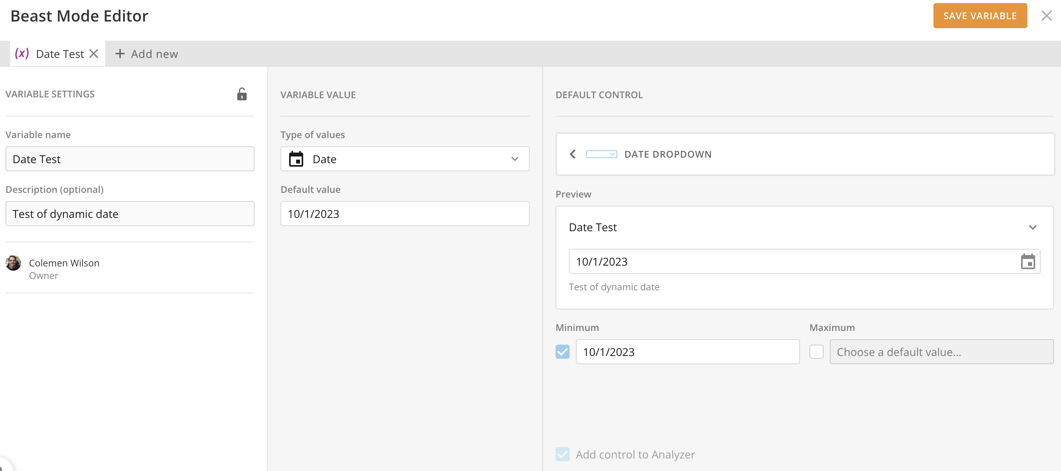The image size is (1061, 471).
Task: Click the date dropdown control type icon
Action: coord(601,154)
